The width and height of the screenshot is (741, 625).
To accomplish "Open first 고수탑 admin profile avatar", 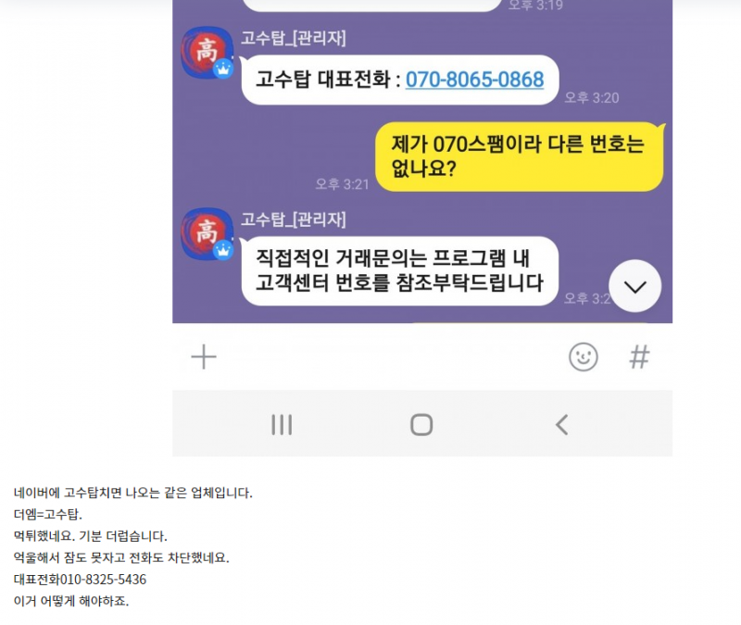I will click(207, 53).
